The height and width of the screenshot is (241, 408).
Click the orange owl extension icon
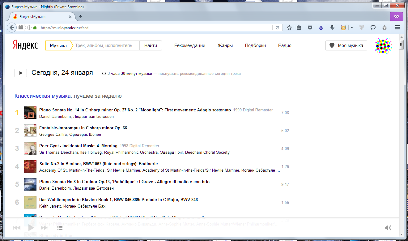[343, 28]
